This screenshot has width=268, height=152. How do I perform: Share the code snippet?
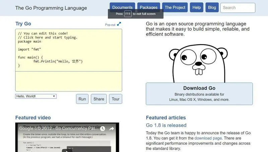point(99,99)
